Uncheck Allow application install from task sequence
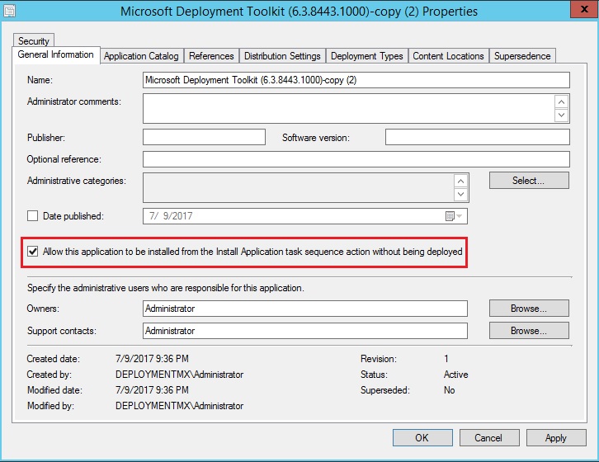Image resolution: width=599 pixels, height=462 pixels. tap(33, 252)
